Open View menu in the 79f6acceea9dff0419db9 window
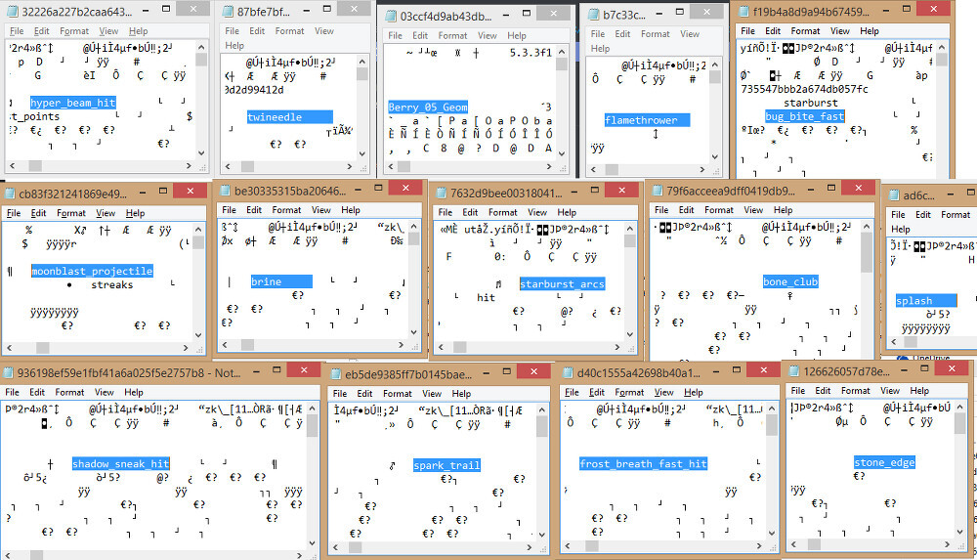Image resolution: width=977 pixels, height=560 pixels. tap(753, 210)
